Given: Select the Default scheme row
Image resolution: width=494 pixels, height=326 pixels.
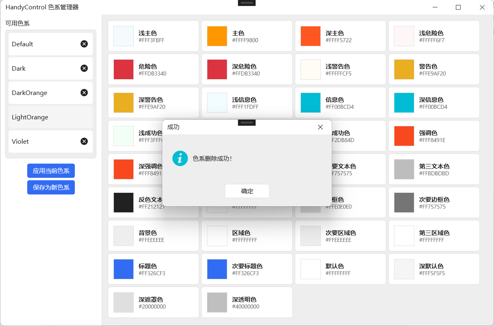Looking at the screenshot, I should tap(51, 44).
